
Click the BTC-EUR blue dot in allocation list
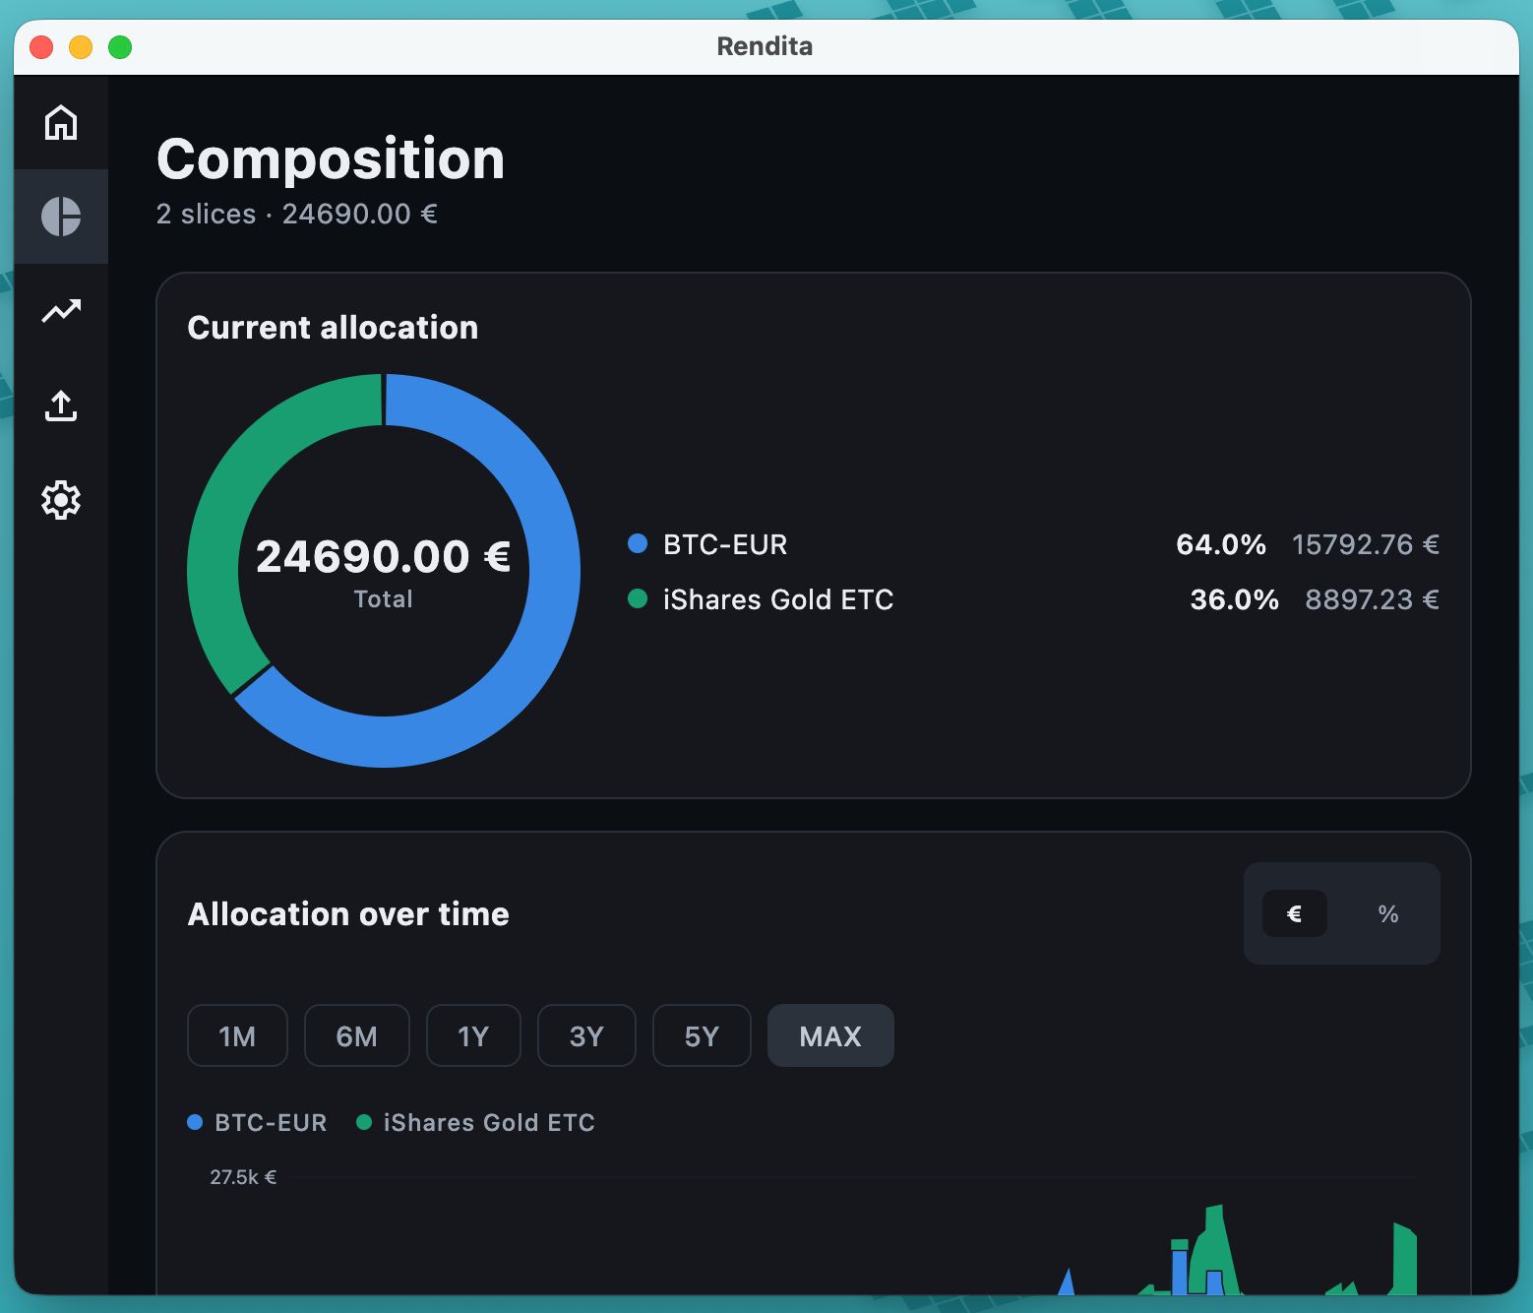(638, 543)
